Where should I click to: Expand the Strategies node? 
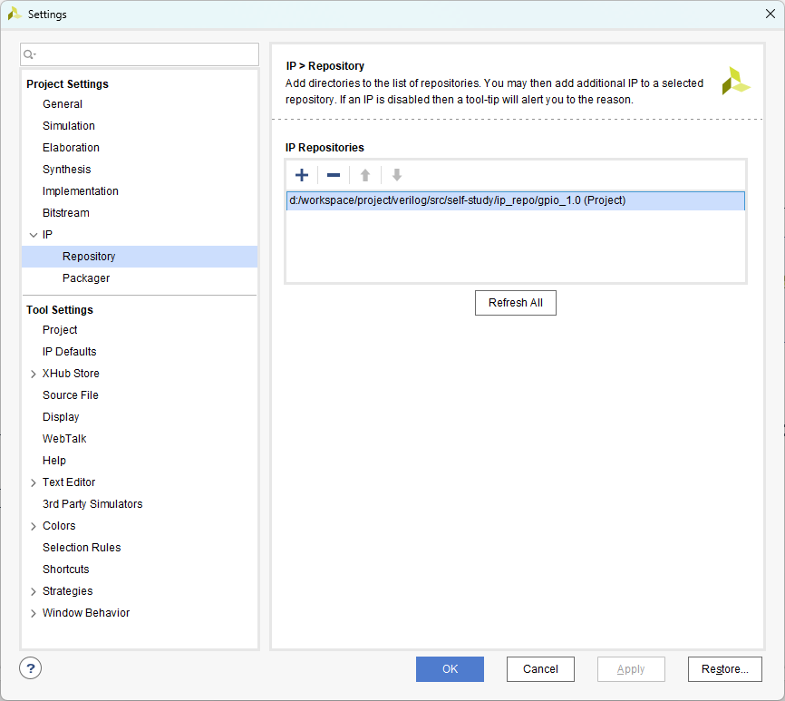[x=34, y=591]
